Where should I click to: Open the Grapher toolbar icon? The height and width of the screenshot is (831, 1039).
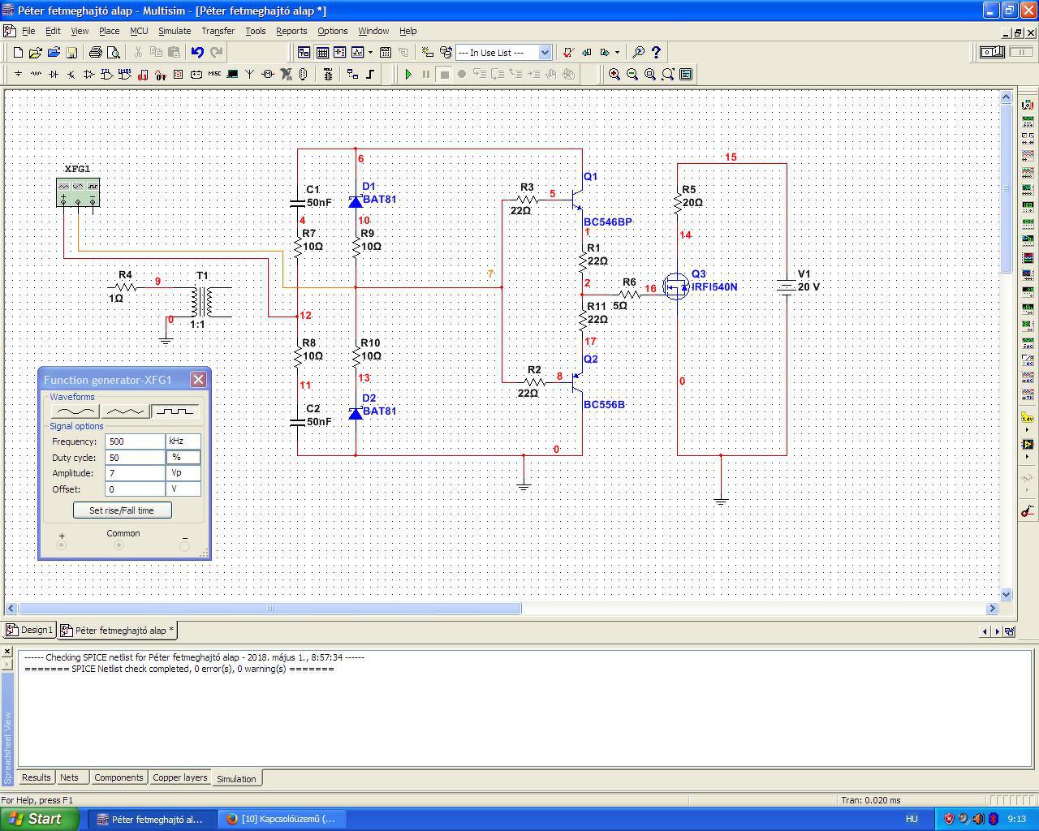(357, 53)
